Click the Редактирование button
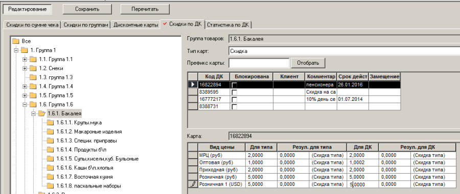460x194 pixels. coord(27,9)
